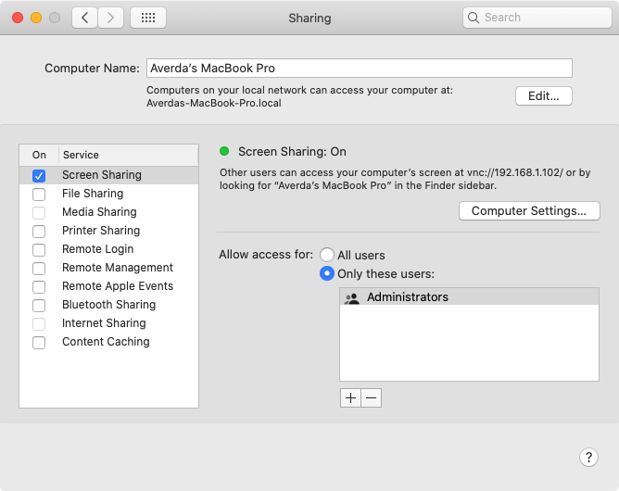Select the Internet Sharing service label
This screenshot has width=619, height=491.
104,323
